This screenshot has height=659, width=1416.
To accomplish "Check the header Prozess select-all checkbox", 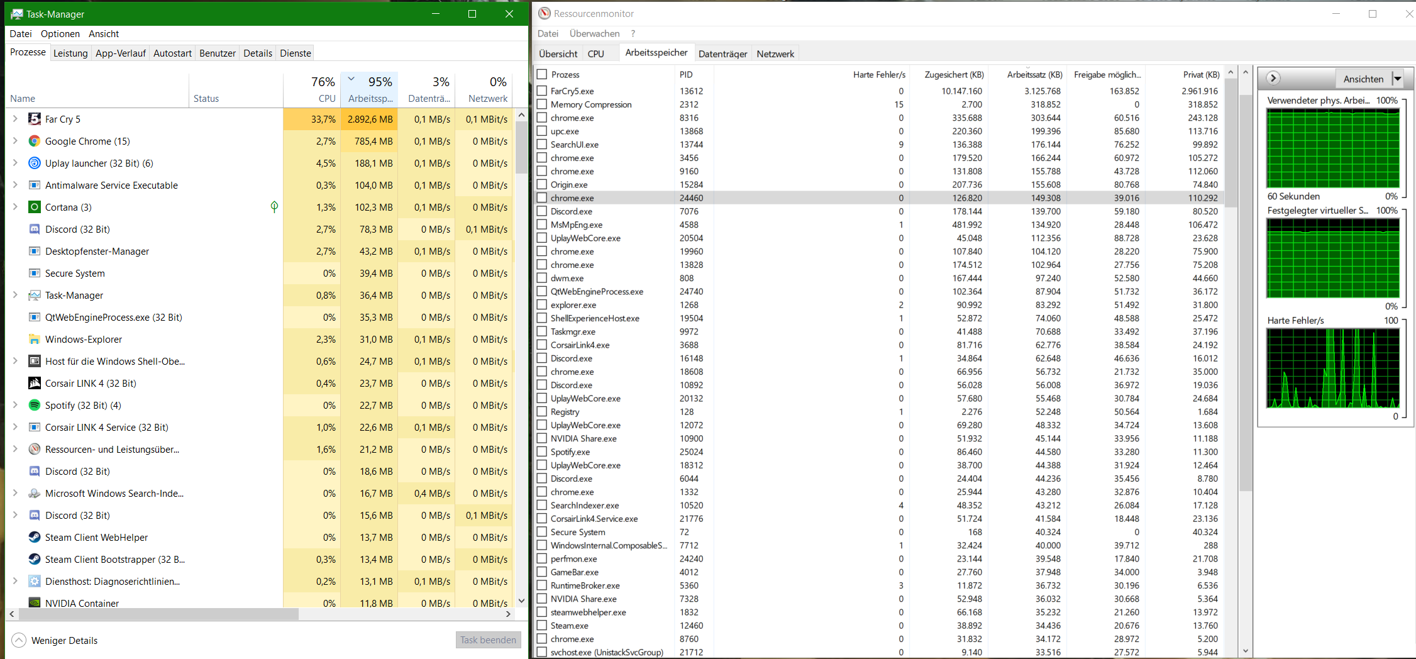I will tap(541, 74).
